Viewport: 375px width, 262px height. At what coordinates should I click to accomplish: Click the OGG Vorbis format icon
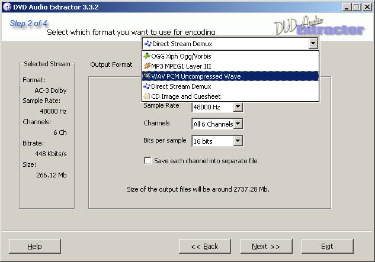point(147,56)
